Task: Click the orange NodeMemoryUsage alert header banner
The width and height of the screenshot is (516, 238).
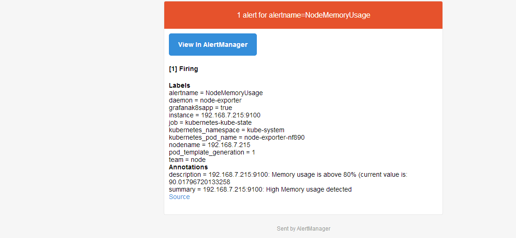Action: coord(303,15)
